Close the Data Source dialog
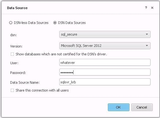This screenshot has width=160, height=118. 152,8
